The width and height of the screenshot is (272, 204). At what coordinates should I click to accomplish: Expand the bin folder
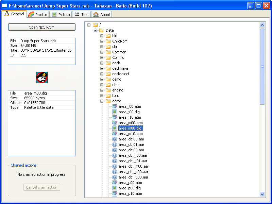102,36
